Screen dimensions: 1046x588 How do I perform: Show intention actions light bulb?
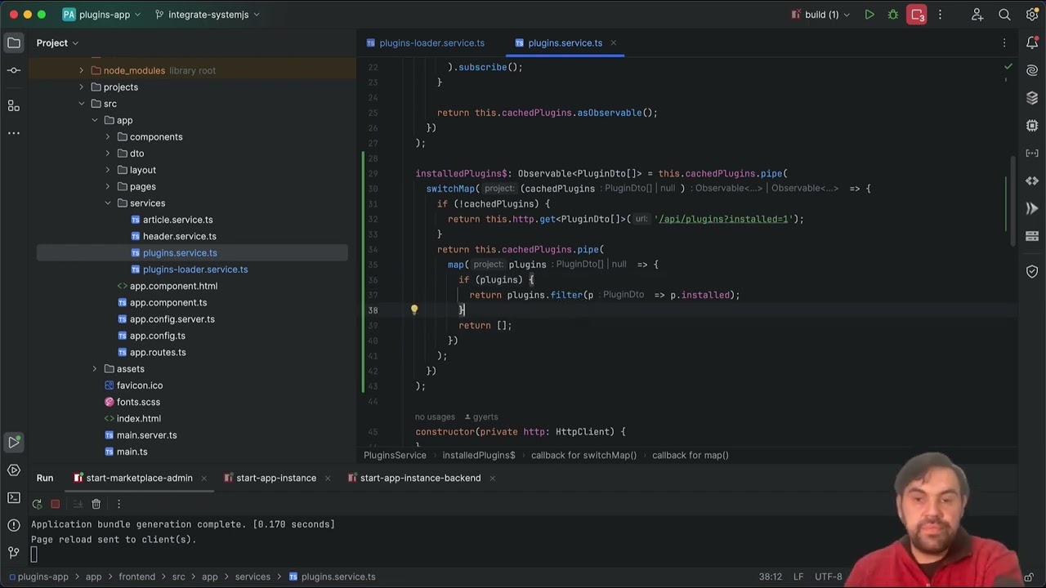(x=414, y=310)
